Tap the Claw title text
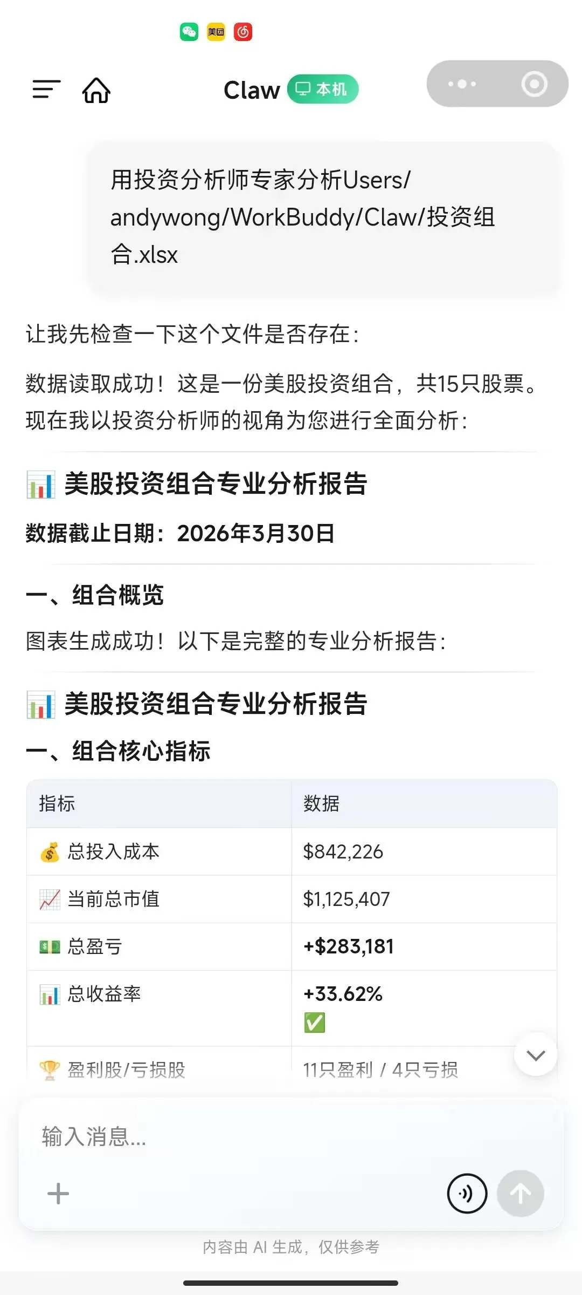The height and width of the screenshot is (1295, 582). (x=252, y=90)
